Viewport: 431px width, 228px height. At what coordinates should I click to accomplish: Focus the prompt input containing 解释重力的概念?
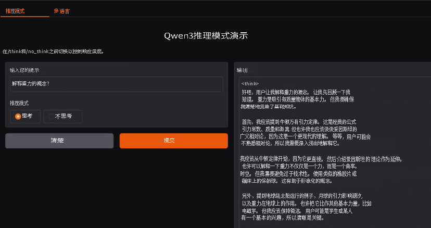point(117,84)
